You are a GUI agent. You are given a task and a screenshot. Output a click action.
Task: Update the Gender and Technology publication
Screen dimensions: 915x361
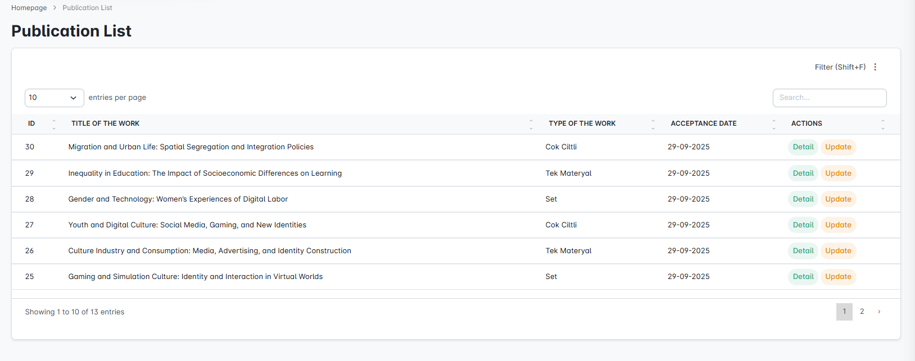point(838,199)
